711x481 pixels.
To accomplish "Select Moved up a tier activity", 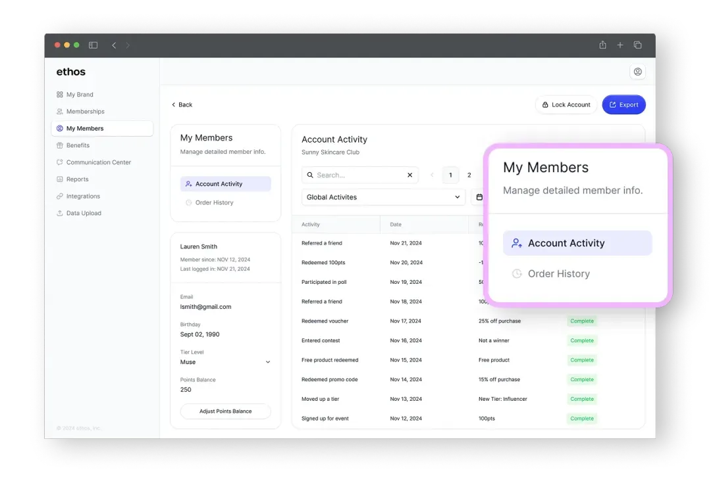I will [x=320, y=399].
